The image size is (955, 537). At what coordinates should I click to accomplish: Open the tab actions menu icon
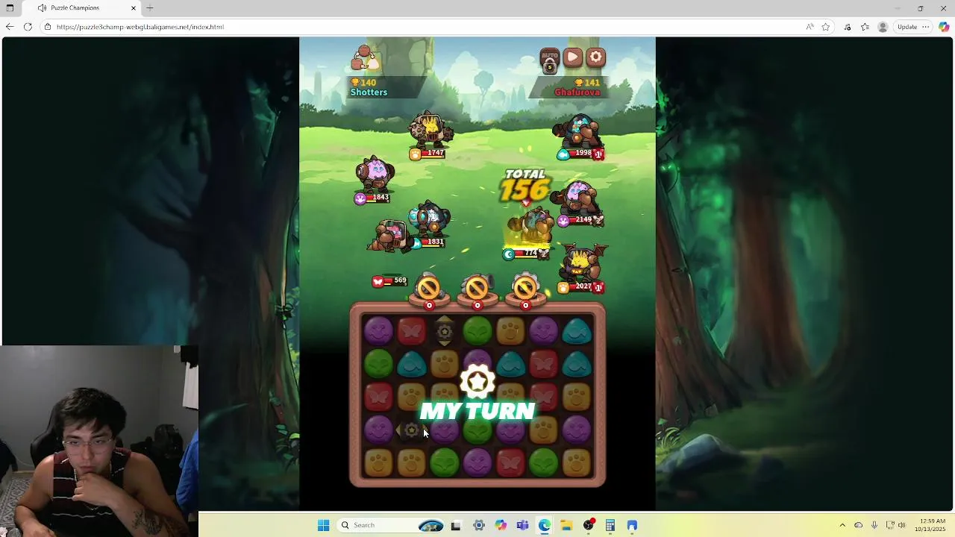[10, 8]
